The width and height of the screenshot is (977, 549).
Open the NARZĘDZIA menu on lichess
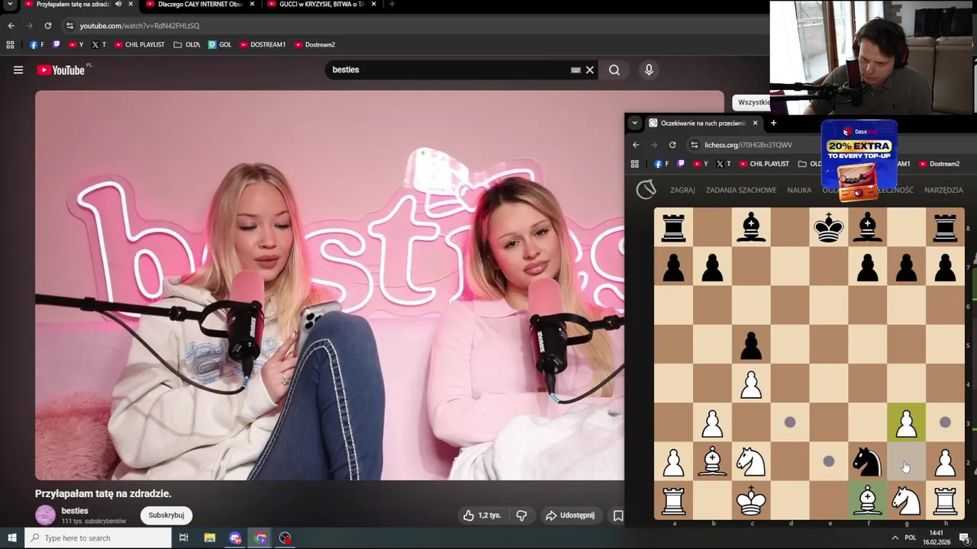(x=943, y=190)
